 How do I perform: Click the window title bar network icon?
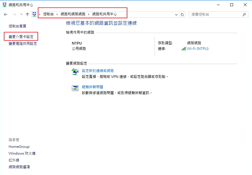pyautogui.click(x=4, y=5)
